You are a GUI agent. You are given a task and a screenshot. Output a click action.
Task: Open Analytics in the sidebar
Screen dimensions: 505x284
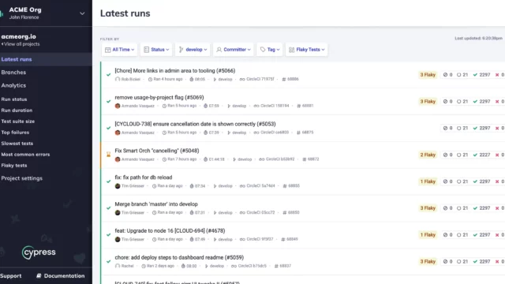(x=13, y=86)
